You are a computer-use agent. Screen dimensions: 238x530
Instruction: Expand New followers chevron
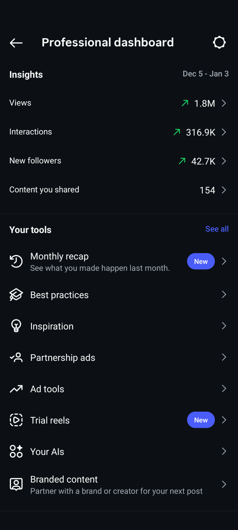pyautogui.click(x=224, y=161)
